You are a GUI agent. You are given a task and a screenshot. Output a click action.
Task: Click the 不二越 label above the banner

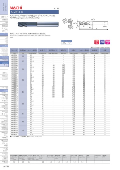[x=56, y=8]
